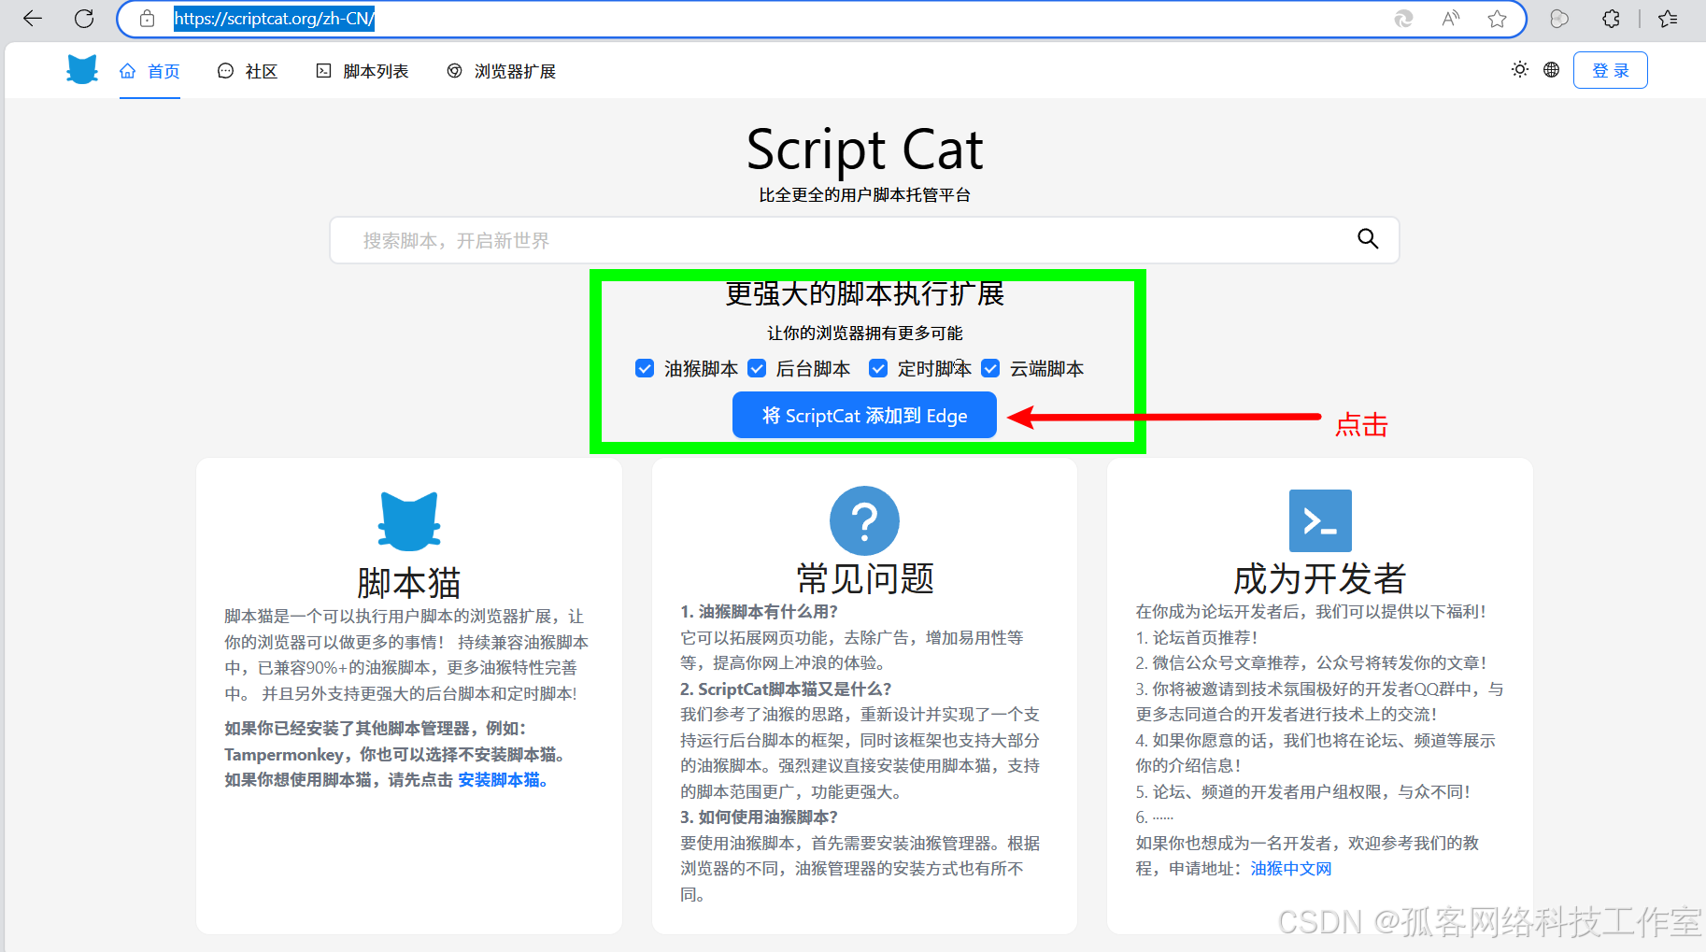Click the question mark icon above 常见问题

864,520
